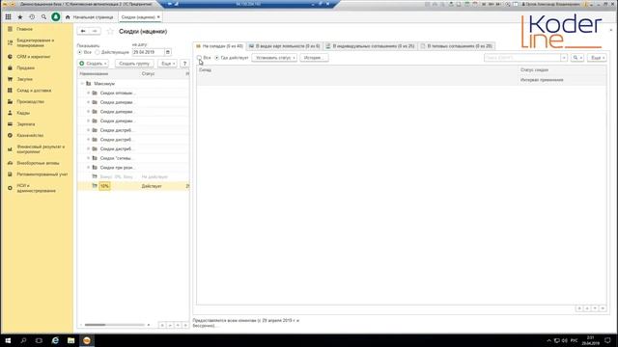618x347 pixels.
Task: Close the Скидки (наценки) tab
Action: point(158,17)
